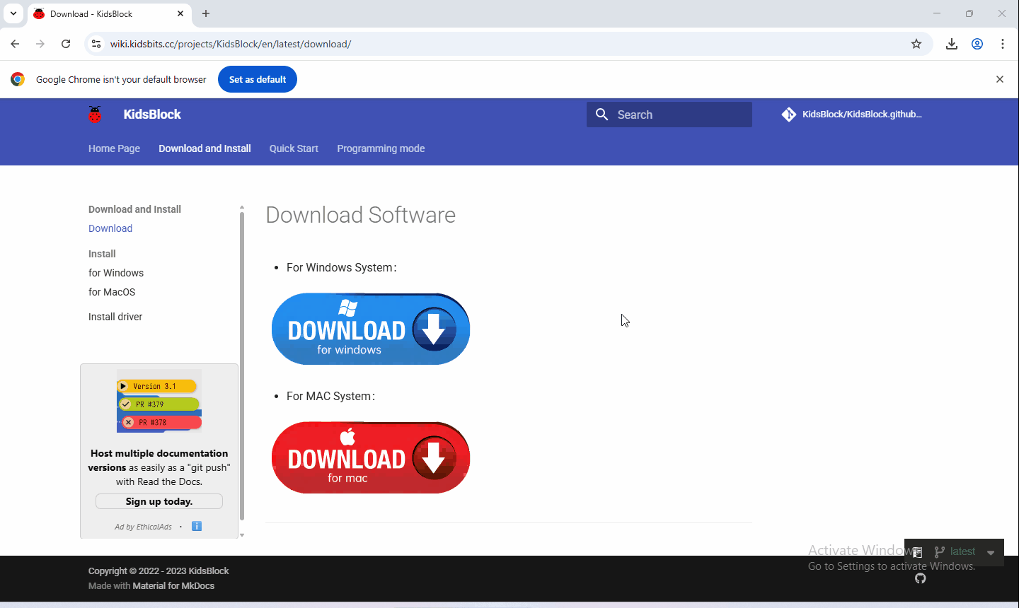Click the git icon beside the KidsBlock repository name

pos(789,115)
